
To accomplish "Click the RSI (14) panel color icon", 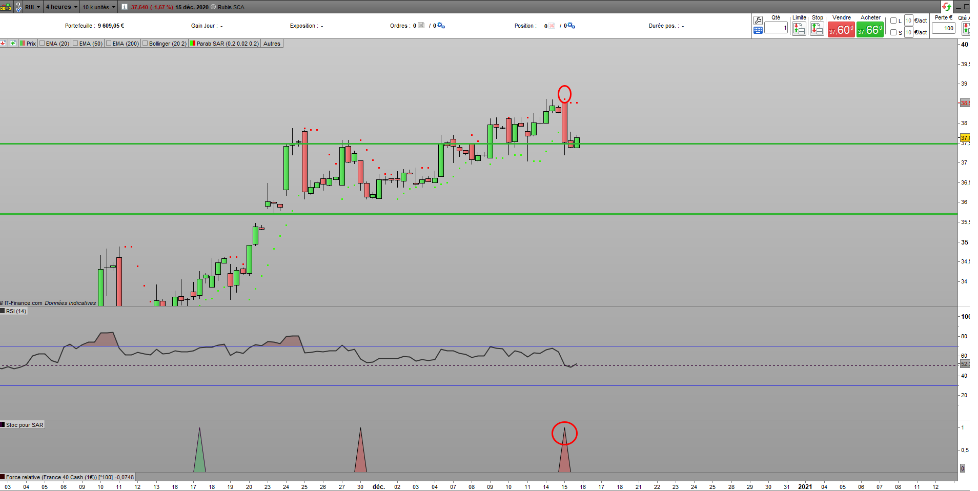I will (x=3, y=311).
